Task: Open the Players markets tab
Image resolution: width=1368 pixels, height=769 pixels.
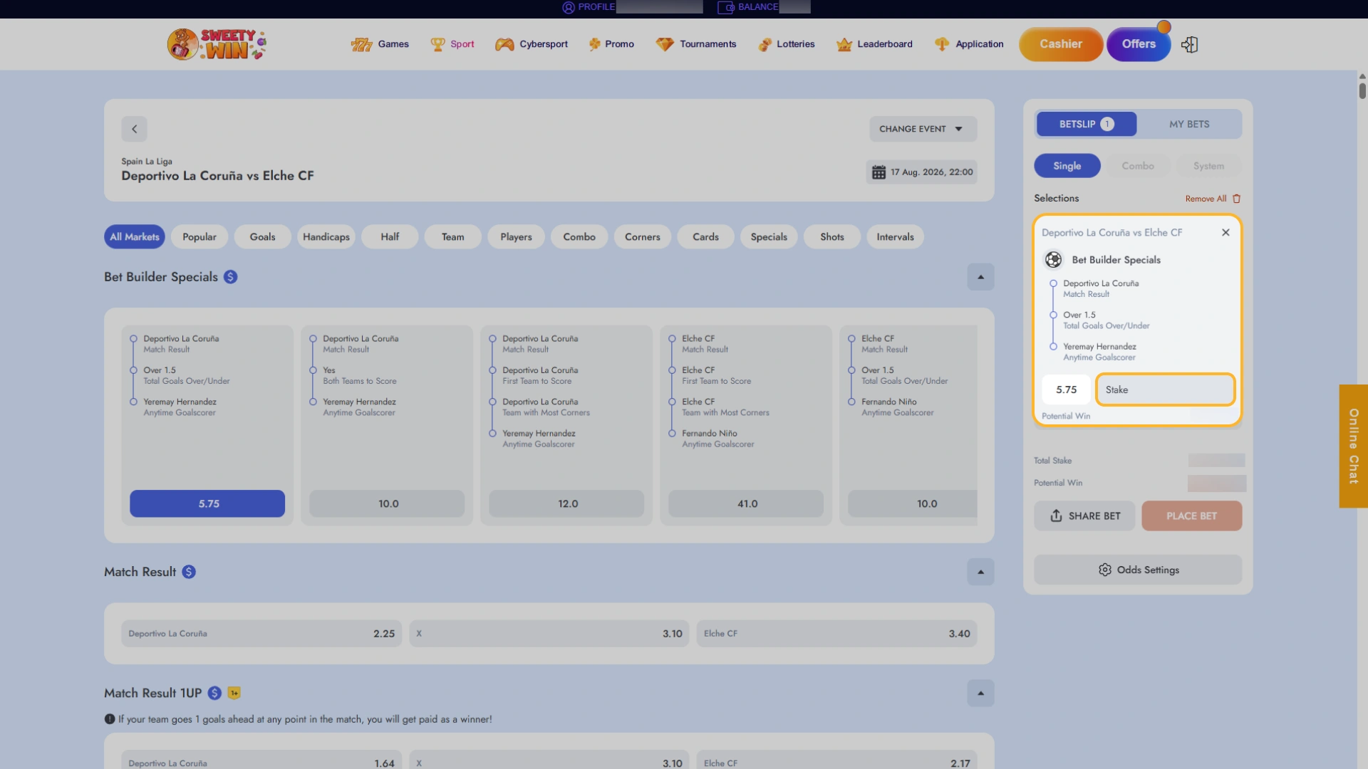Action: [x=516, y=237]
